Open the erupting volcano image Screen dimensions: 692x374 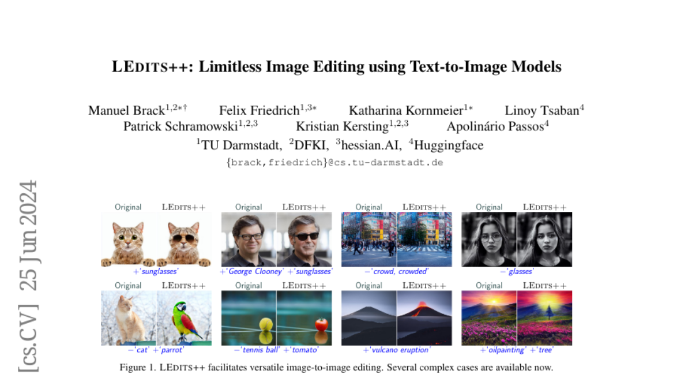tap(424, 318)
